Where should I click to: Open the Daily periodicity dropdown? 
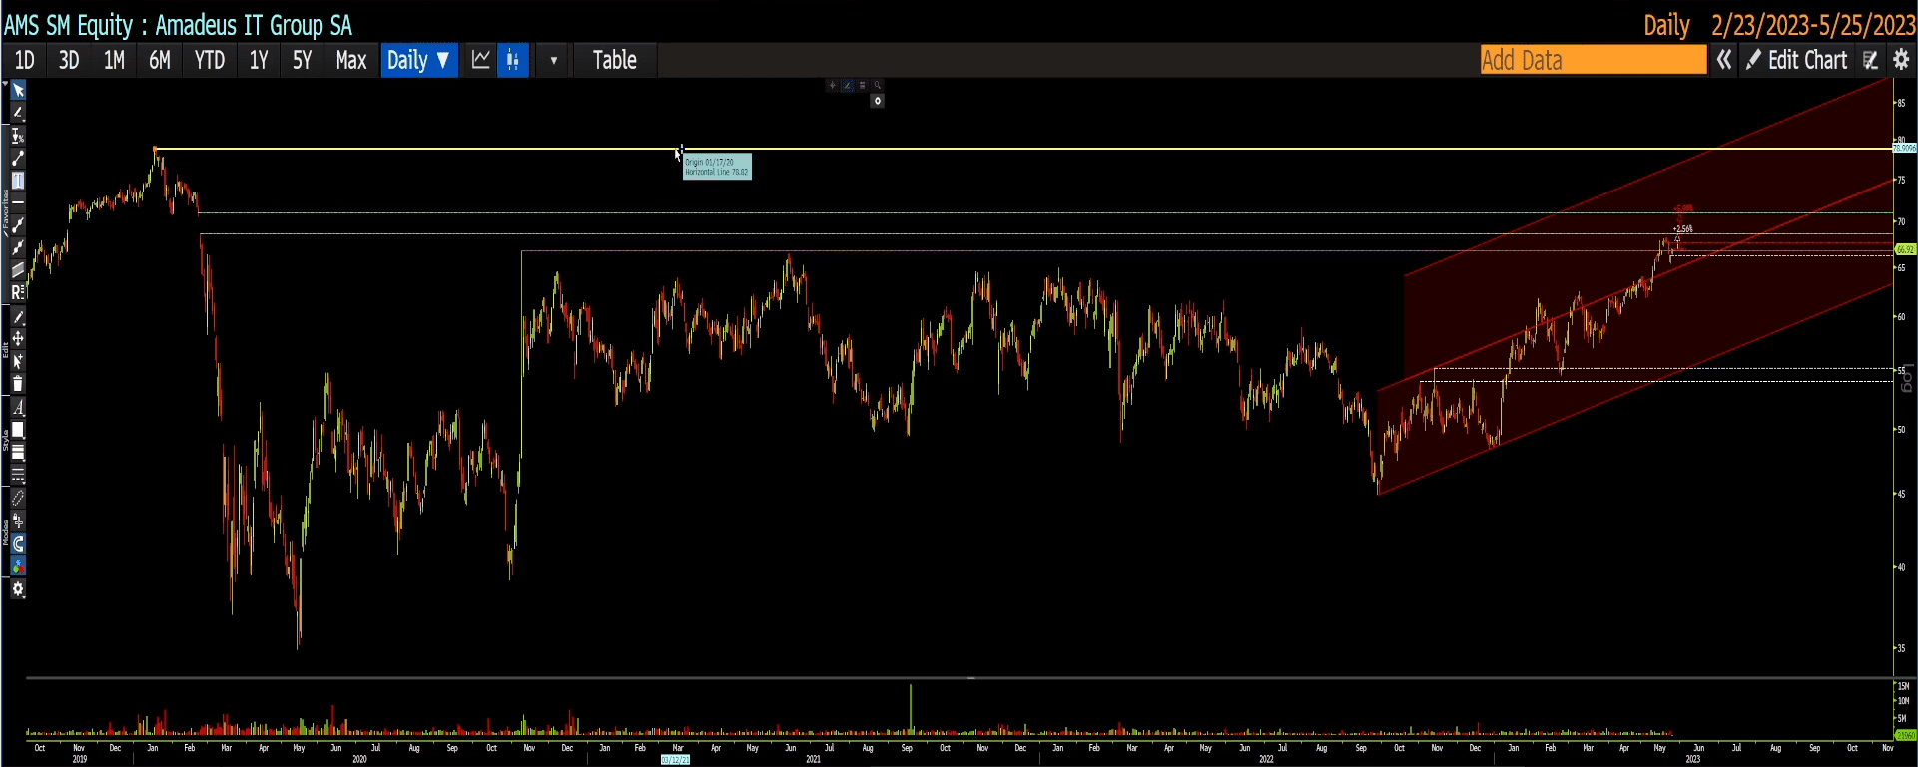pos(418,60)
